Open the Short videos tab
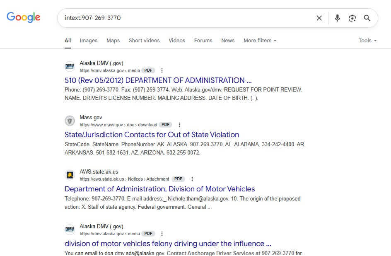This screenshot has height=256, width=391. [144, 40]
